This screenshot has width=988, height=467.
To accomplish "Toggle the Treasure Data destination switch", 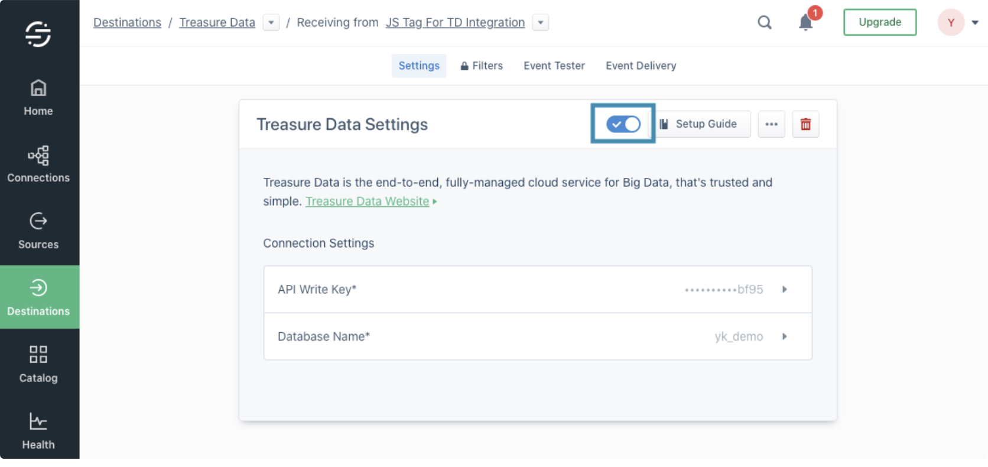I will pyautogui.click(x=623, y=124).
